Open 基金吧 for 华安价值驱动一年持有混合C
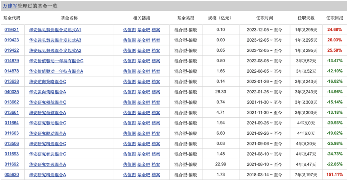The image size is (348, 182). tap(143, 61)
